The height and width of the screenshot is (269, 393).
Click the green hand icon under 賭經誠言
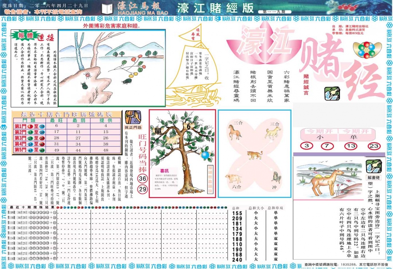click(331, 94)
